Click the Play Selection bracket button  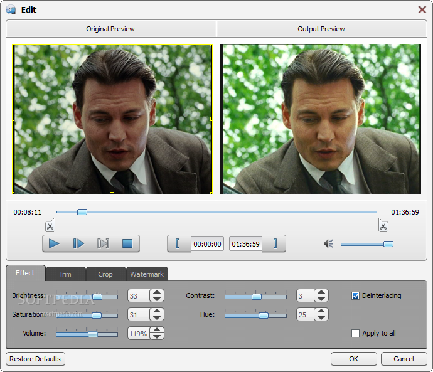[103, 243]
